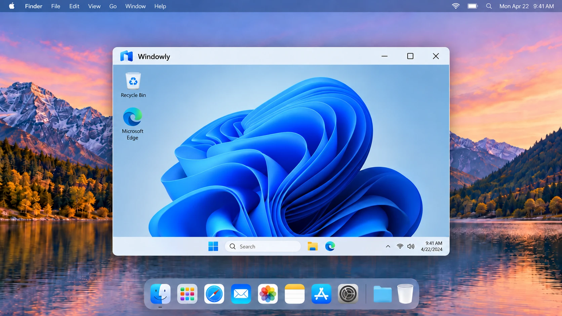562x316 pixels.
Task: Open the Apple menu
Action: [x=12, y=6]
